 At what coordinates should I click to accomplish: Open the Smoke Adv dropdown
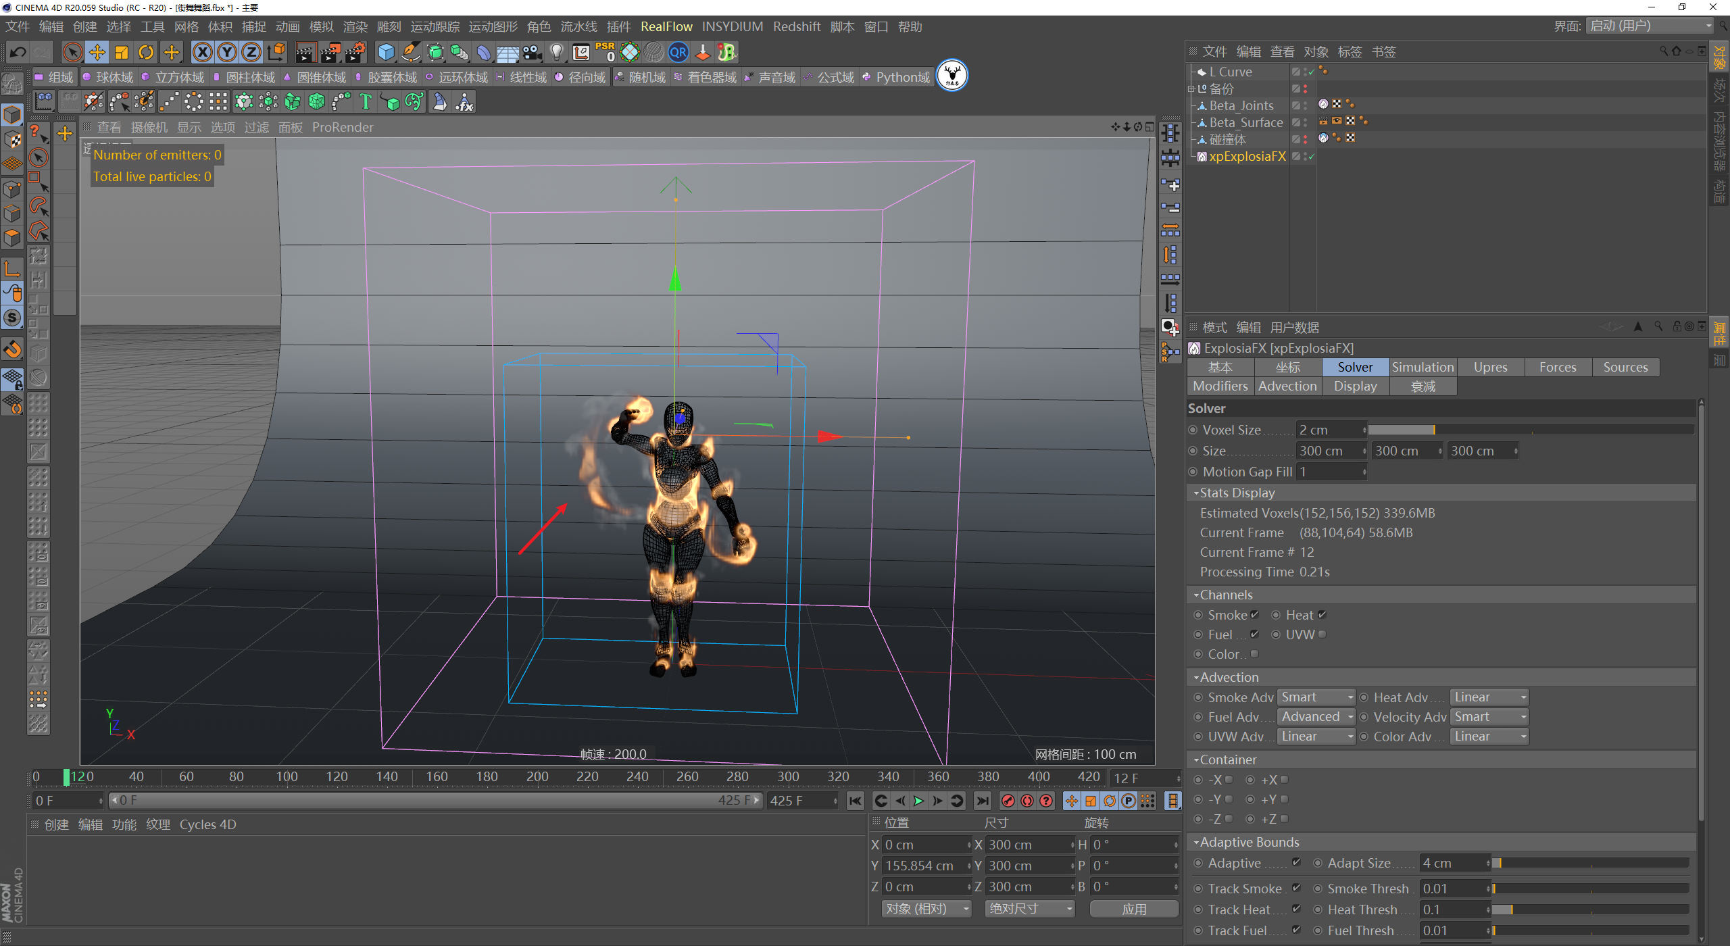click(1316, 697)
